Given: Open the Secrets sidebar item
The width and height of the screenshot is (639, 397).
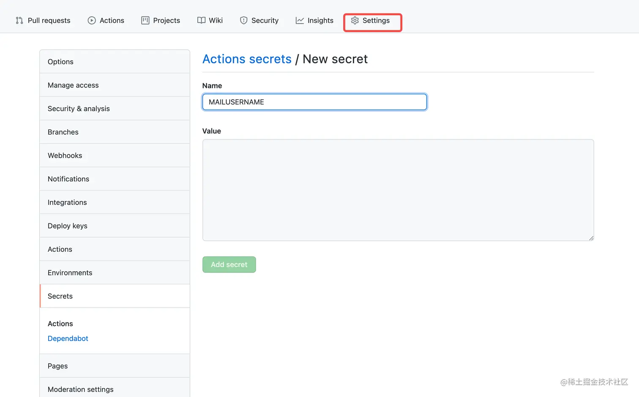Looking at the screenshot, I should [x=115, y=296].
